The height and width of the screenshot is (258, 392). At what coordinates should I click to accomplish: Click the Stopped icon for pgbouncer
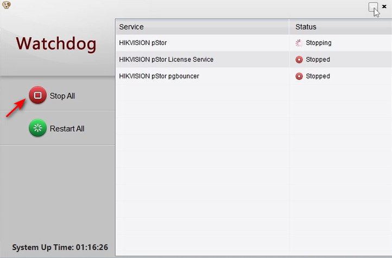[299, 76]
